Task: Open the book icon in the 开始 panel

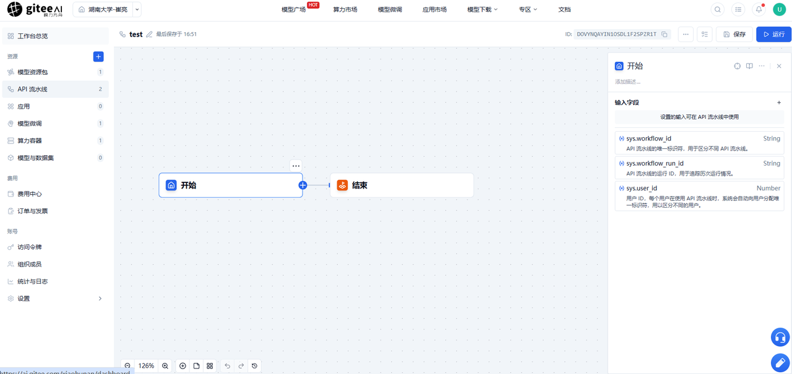Action: tap(749, 66)
